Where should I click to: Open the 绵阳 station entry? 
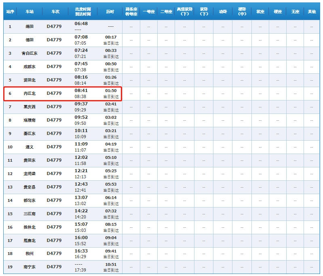(30, 26)
